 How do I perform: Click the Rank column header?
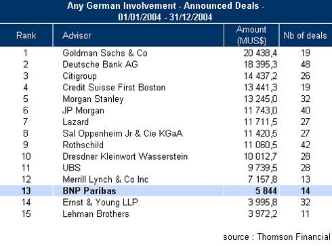click(x=26, y=35)
